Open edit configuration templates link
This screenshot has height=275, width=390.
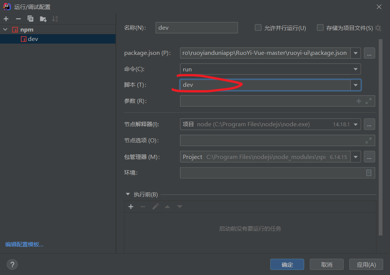tap(24, 245)
